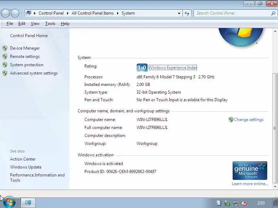Image resolution: width=278 pixels, height=208 pixels.
Task: Click the taskbar clock showing 2:03
Action: (261, 203)
